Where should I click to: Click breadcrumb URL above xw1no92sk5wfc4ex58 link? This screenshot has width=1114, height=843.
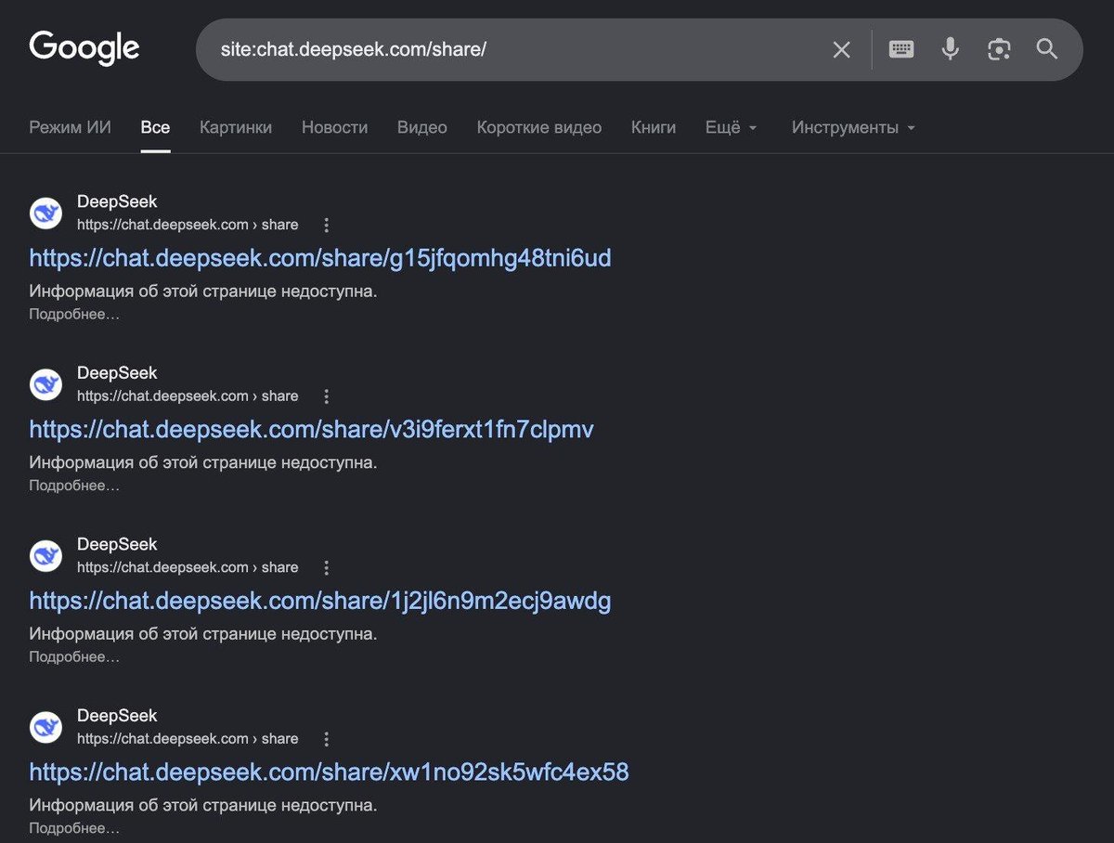pyautogui.click(x=188, y=739)
